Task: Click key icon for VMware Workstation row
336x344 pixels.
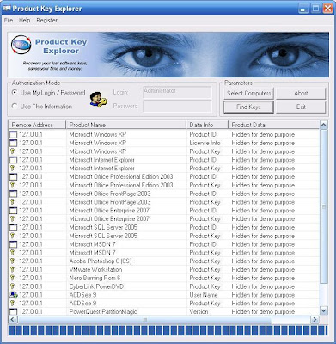Action: (x=13, y=269)
